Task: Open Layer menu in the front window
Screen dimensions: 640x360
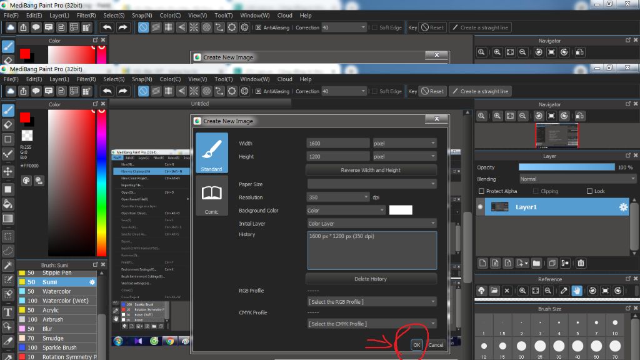Action: [x=59, y=79]
